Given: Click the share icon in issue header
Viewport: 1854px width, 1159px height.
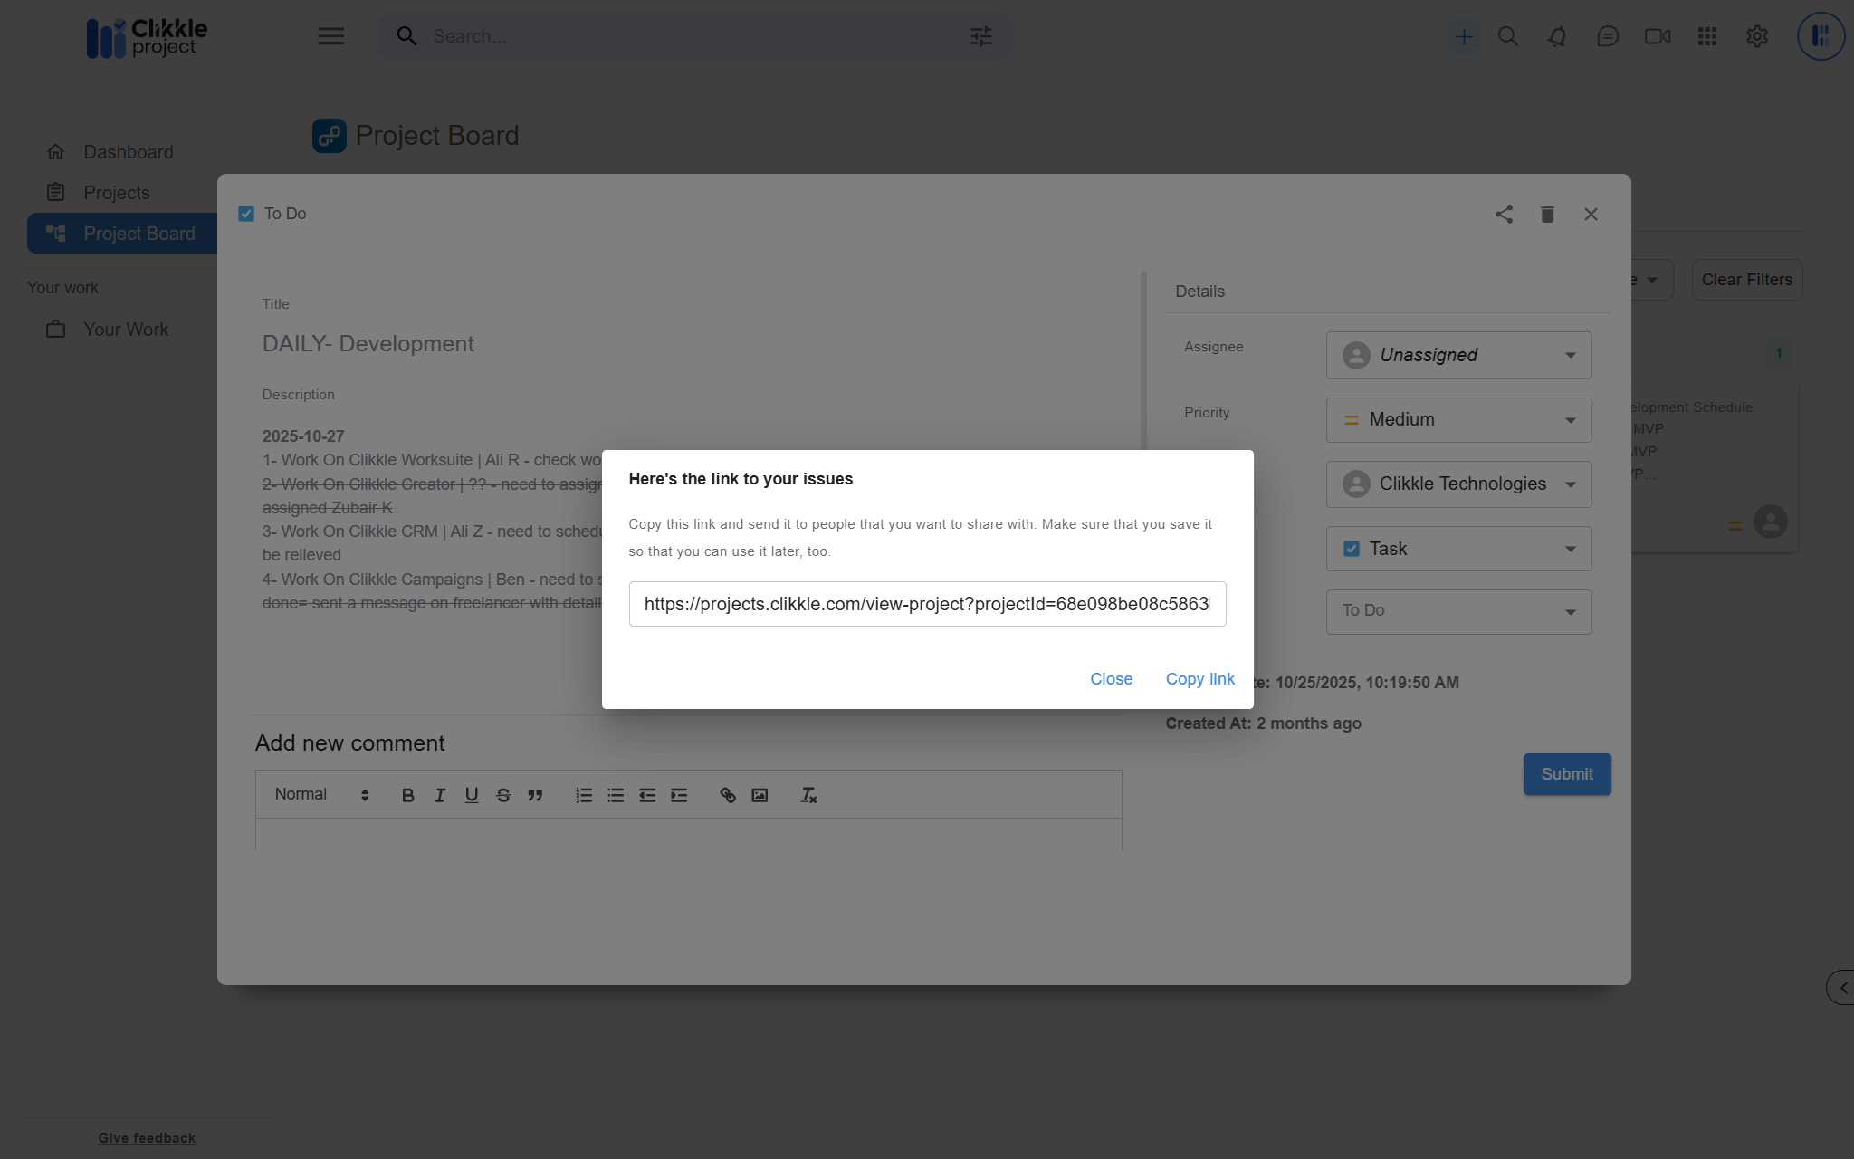Looking at the screenshot, I should [1504, 215].
